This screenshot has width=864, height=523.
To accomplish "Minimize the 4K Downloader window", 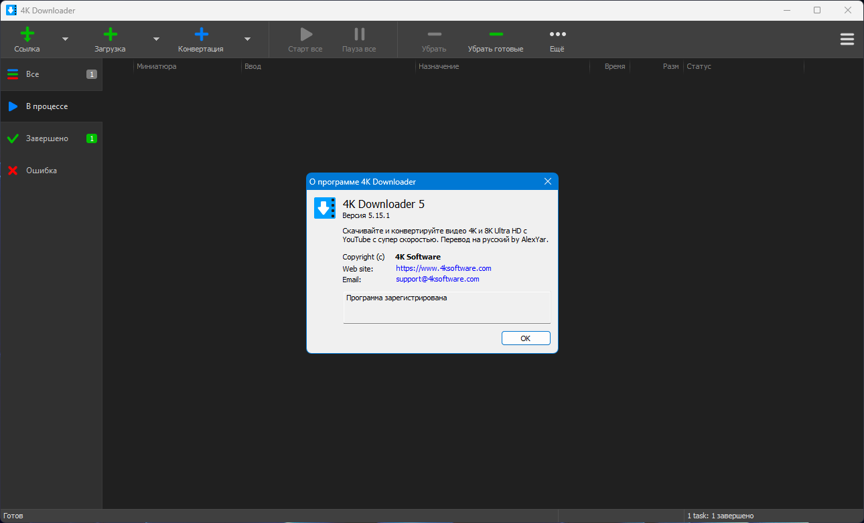I will coord(787,10).
